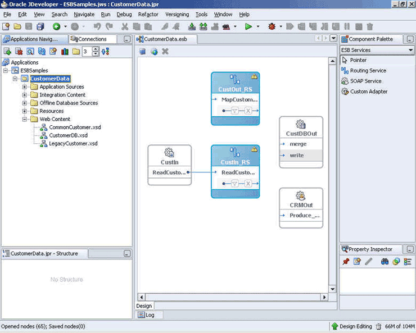Click the gray X delete icon in ESB editor toolbar
Image resolution: width=416 pixels, height=333 pixels.
[165, 52]
